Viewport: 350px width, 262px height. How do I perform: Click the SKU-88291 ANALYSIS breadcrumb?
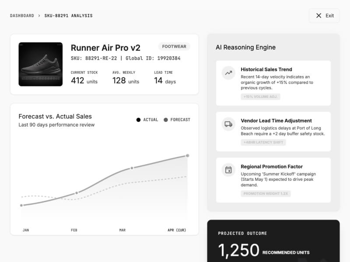(x=68, y=16)
